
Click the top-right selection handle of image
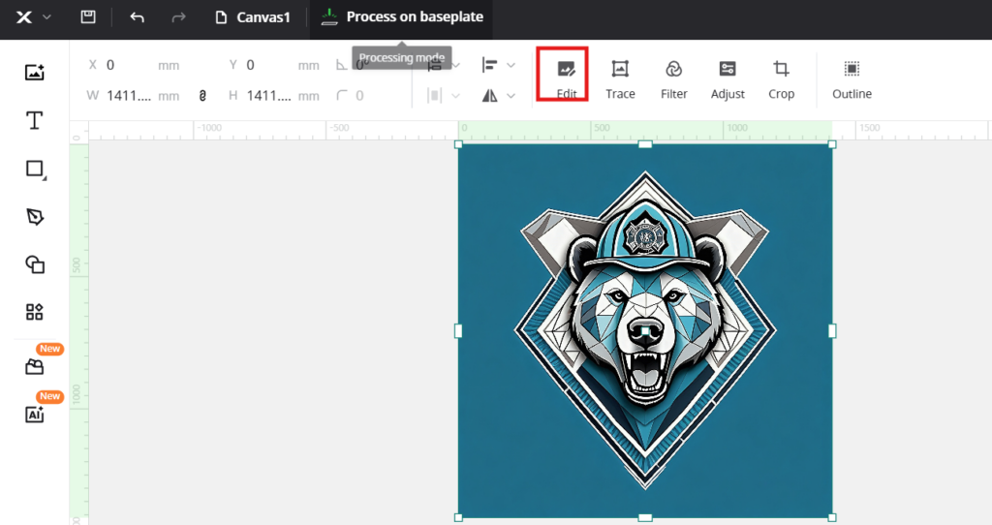pos(832,145)
